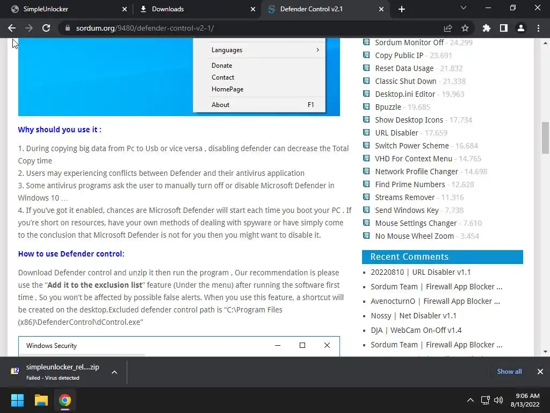The height and width of the screenshot is (413, 550).
Task: Click the icon beside URL Disabler
Action: pyautogui.click(x=366, y=132)
